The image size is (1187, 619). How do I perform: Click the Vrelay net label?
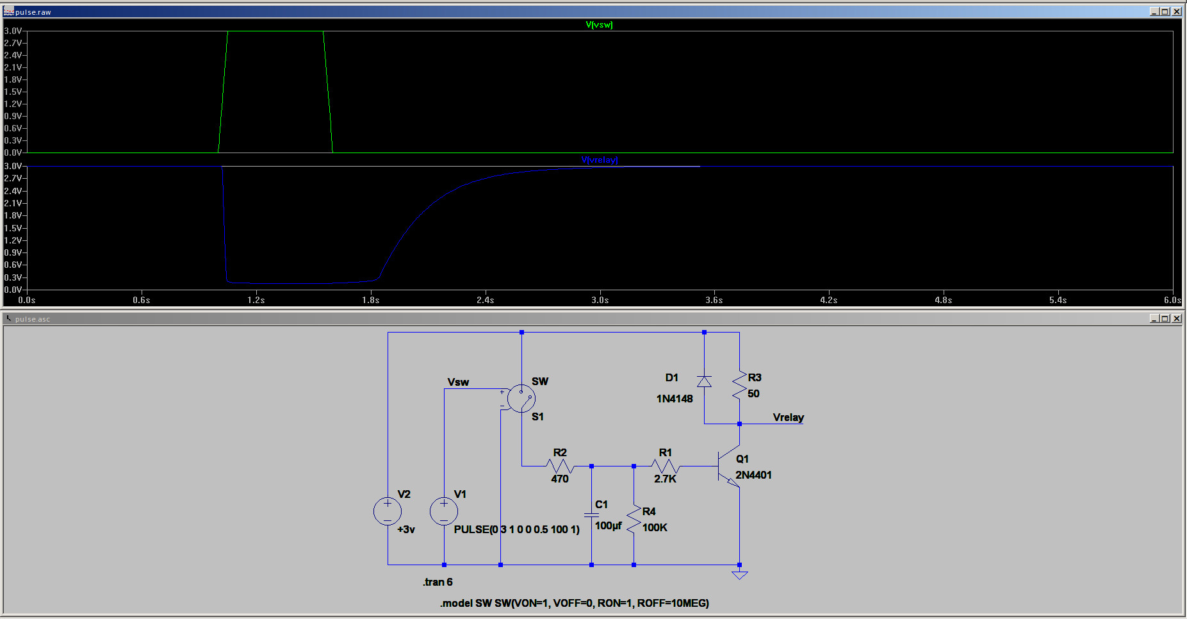[788, 417]
